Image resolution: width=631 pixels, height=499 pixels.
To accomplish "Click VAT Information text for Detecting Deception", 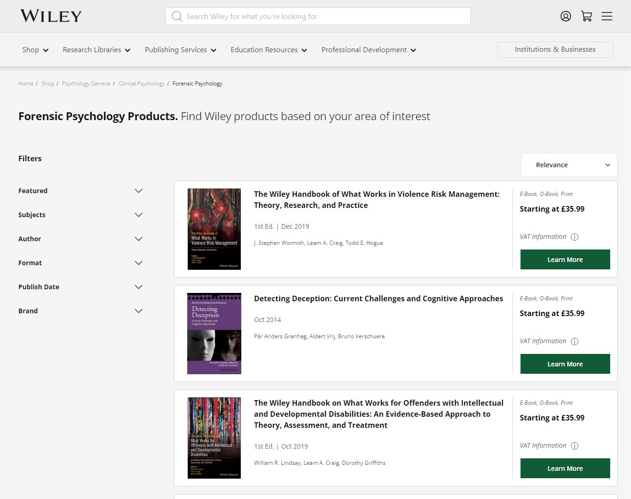I will click(543, 341).
